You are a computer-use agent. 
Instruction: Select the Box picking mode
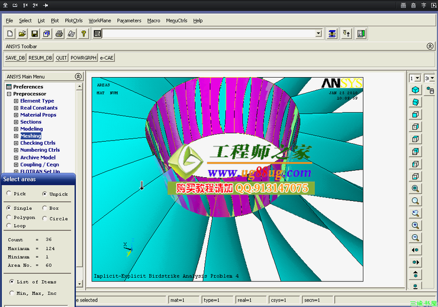pos(44,208)
